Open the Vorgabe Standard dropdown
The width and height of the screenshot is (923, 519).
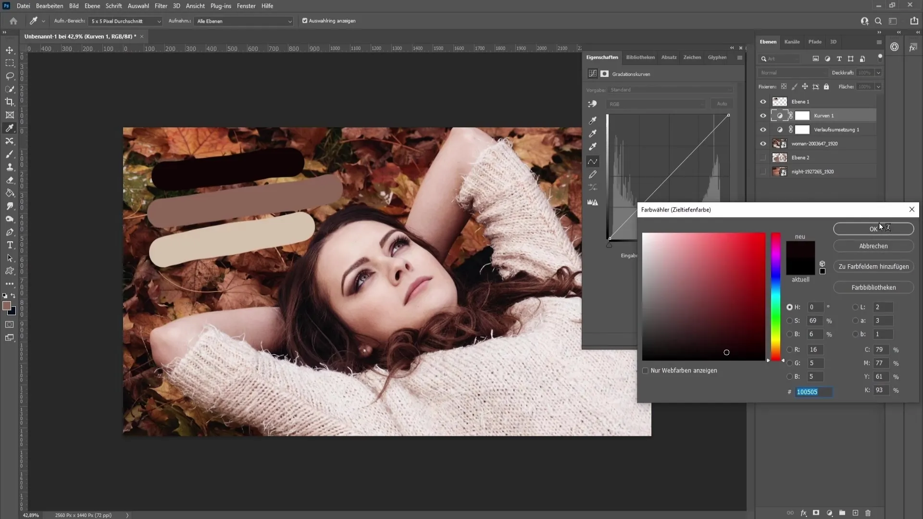click(x=671, y=90)
